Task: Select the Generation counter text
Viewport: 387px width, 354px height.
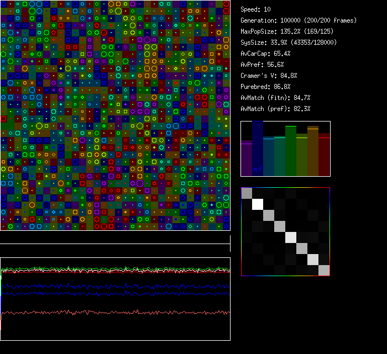Action: (x=299, y=20)
